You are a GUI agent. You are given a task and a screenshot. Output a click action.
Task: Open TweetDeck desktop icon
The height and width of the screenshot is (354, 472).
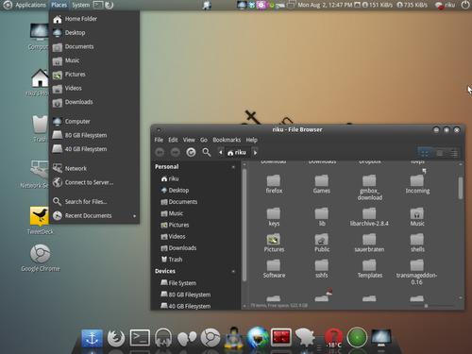pos(40,221)
